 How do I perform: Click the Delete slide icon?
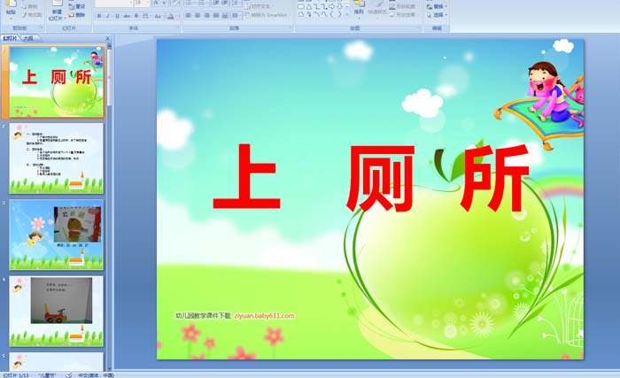click(76, 15)
